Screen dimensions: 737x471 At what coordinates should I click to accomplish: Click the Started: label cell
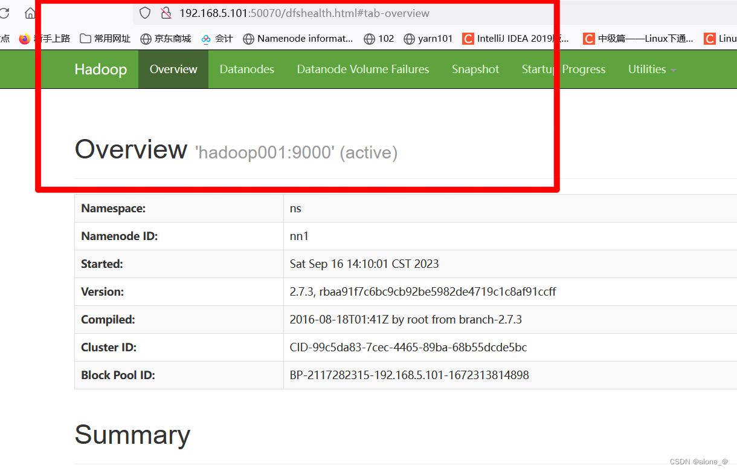pos(179,264)
